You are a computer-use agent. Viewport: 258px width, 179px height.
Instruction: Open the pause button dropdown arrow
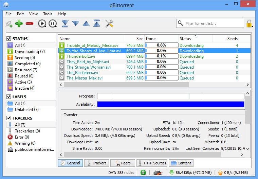tap(56, 26)
